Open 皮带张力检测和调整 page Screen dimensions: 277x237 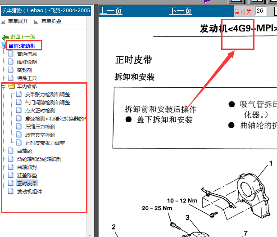point(48,94)
